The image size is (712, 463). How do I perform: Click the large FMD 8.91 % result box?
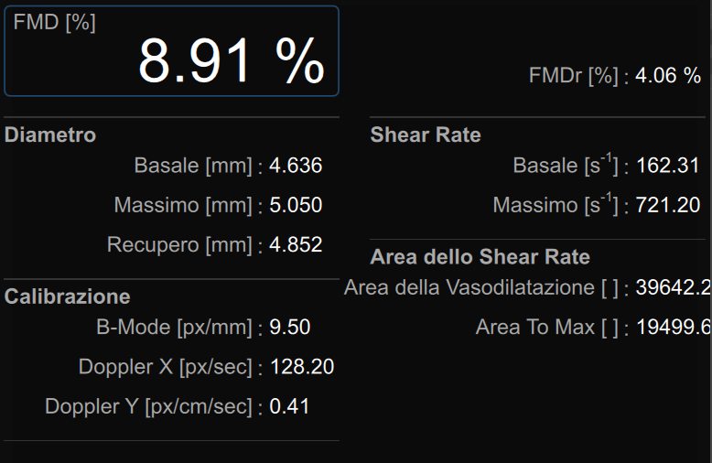[x=171, y=51]
